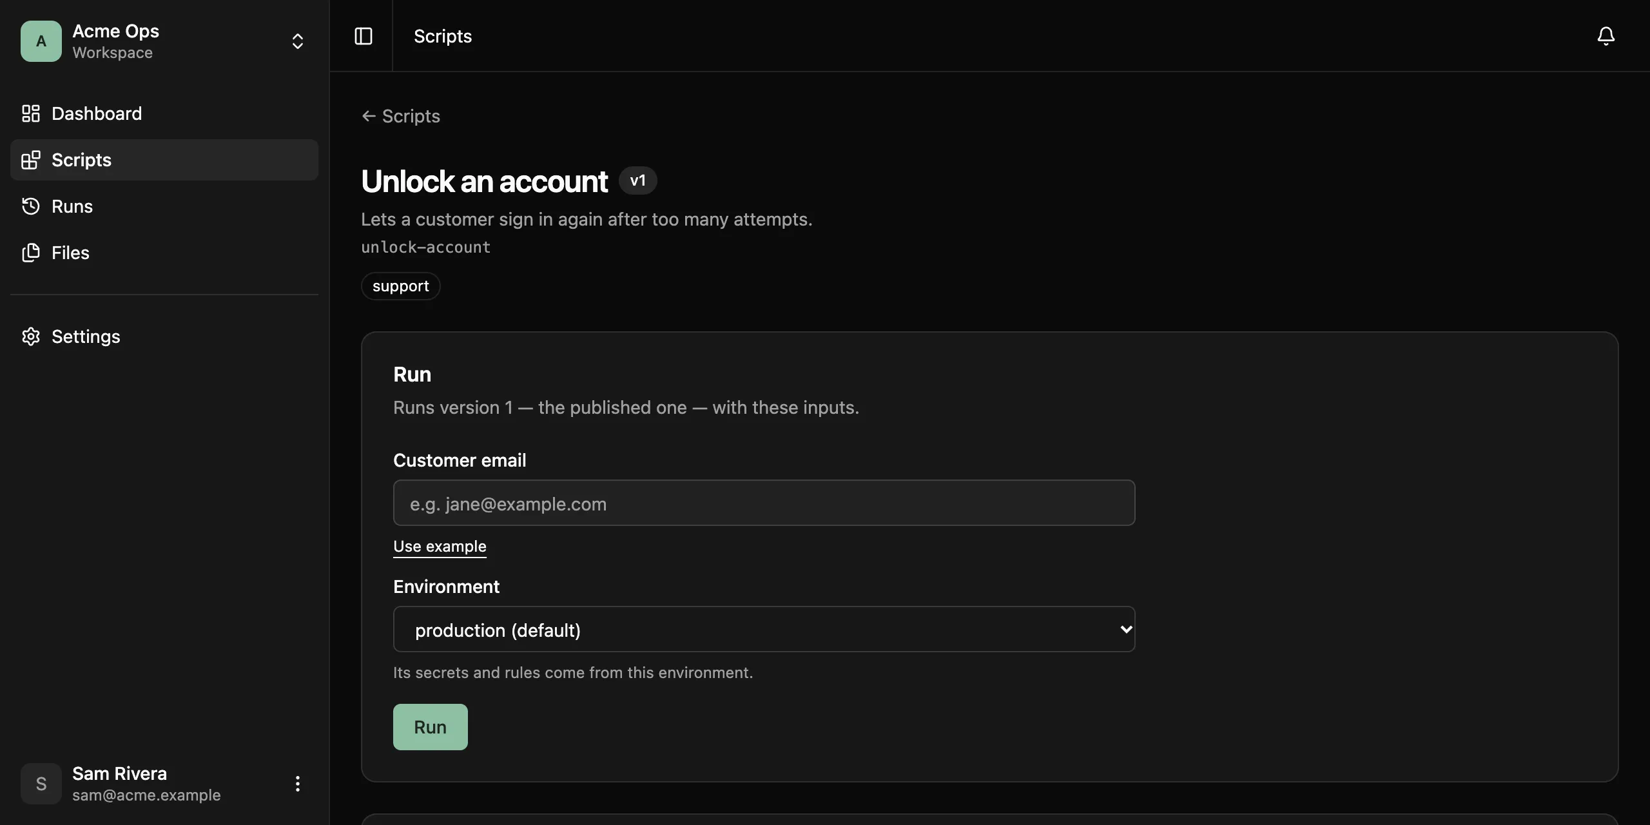
Task: Click the unlock-account slug text
Action: [x=426, y=247]
